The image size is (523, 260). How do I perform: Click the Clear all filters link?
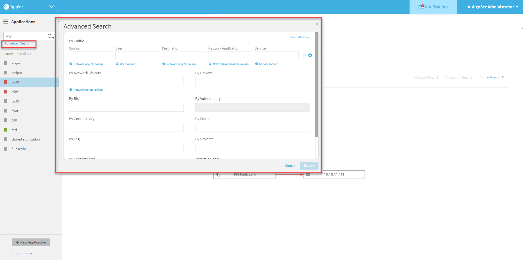[299, 37]
